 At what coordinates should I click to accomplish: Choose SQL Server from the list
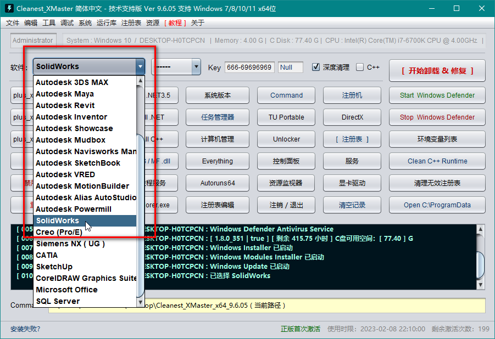pos(85,301)
